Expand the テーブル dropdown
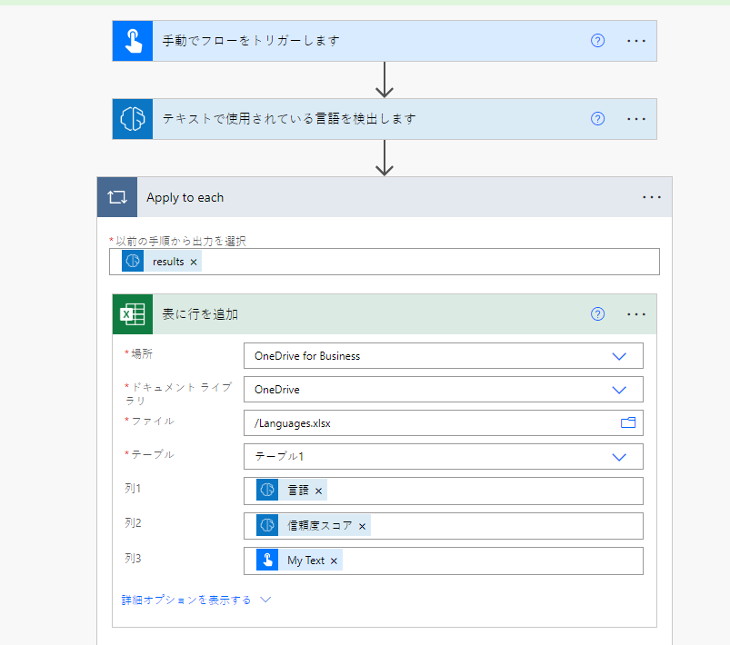 click(x=619, y=457)
